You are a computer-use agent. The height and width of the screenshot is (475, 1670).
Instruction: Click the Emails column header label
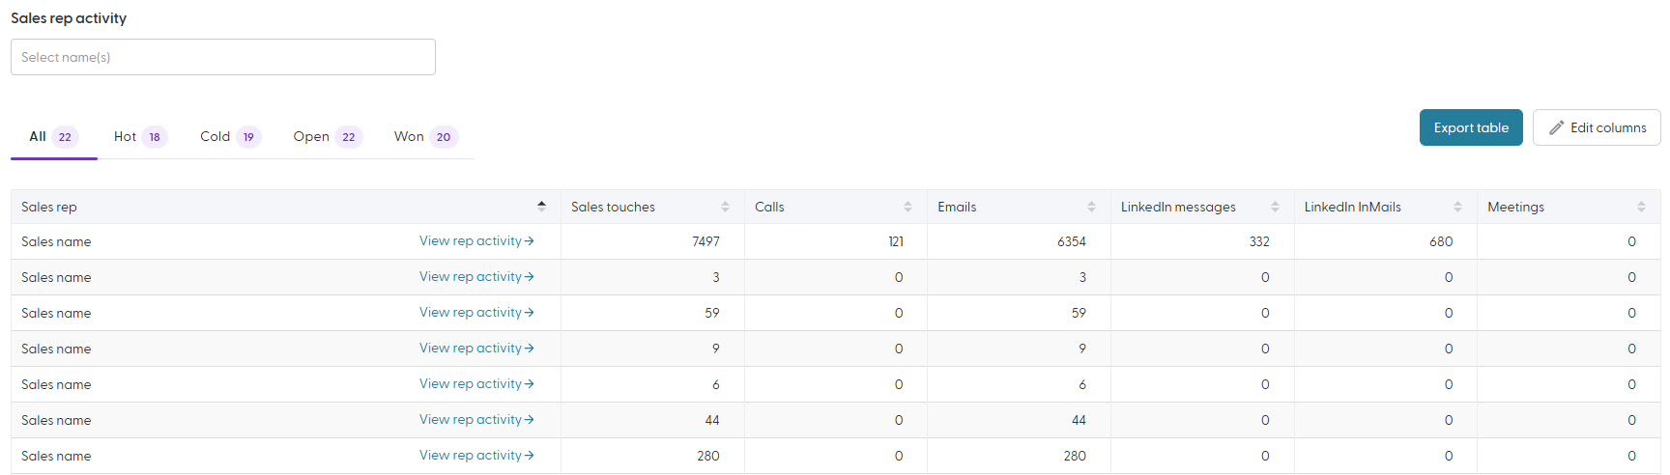click(957, 207)
